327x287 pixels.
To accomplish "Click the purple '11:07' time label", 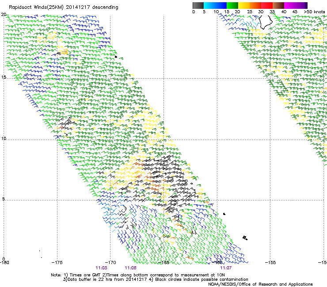I will [226, 268].
